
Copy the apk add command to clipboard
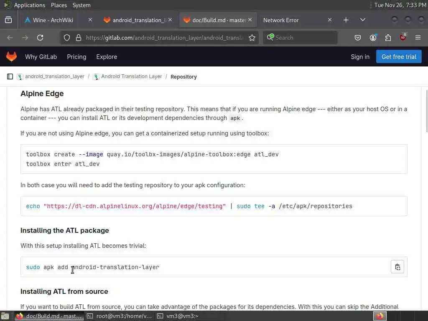[397, 267]
